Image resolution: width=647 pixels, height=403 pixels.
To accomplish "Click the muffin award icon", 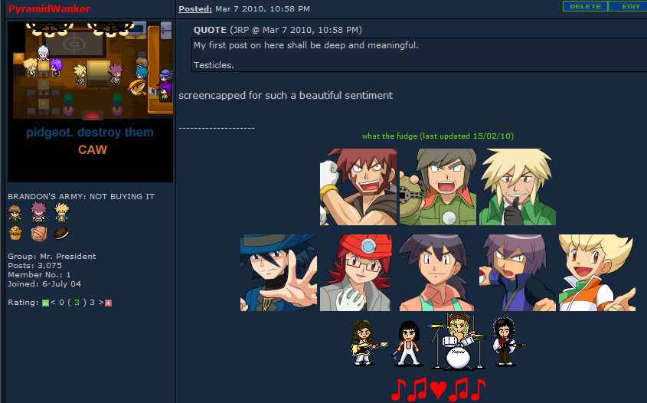I will tap(15, 233).
